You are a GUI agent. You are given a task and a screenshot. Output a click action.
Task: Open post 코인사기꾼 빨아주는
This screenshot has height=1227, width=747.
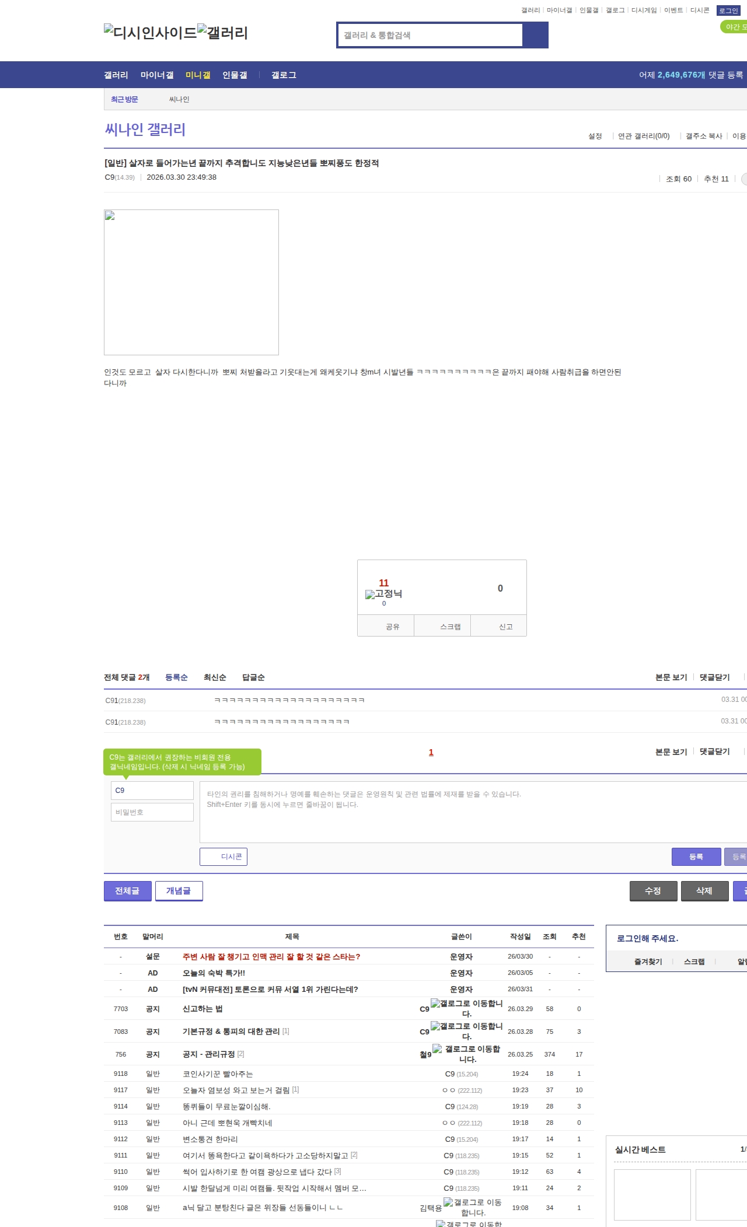(218, 1074)
